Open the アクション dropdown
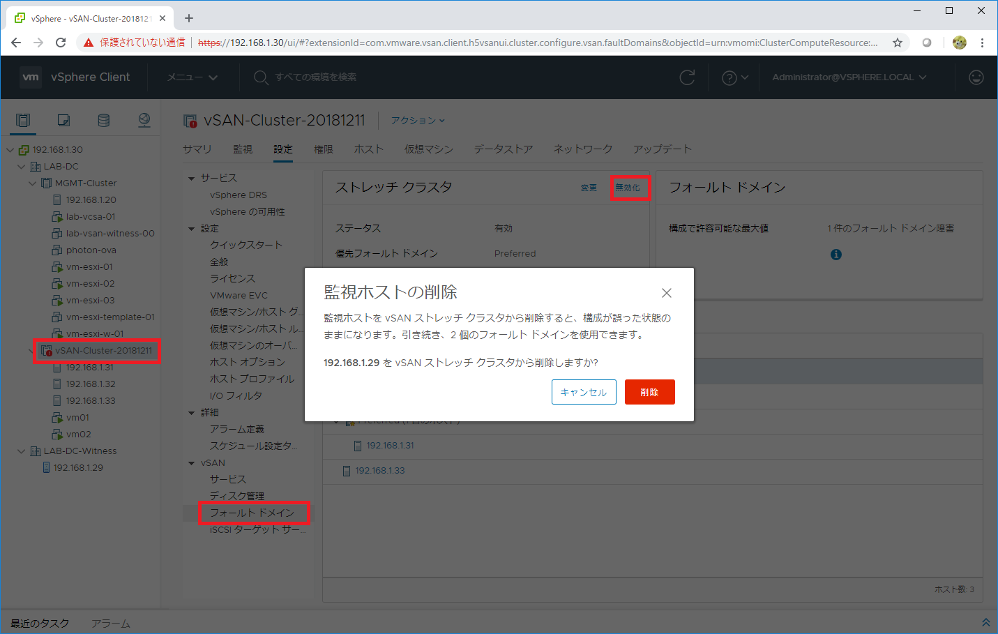Image resolution: width=998 pixels, height=634 pixels. coord(417,121)
